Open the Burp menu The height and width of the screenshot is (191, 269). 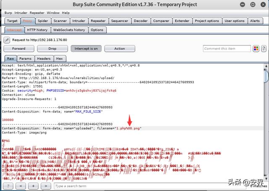click(x=8, y=13)
